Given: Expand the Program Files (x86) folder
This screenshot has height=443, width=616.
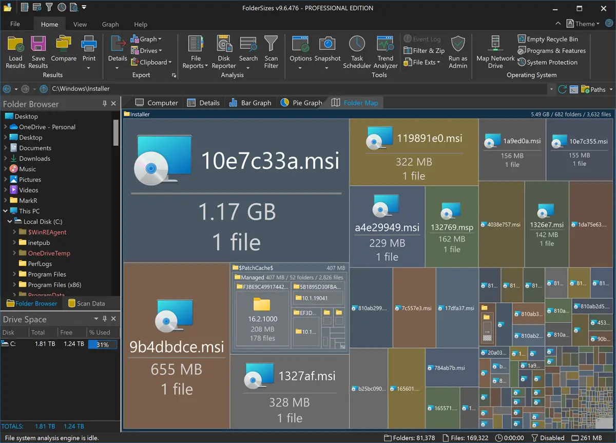Looking at the screenshot, I should pyautogui.click(x=14, y=285).
